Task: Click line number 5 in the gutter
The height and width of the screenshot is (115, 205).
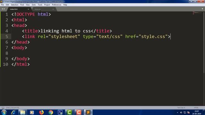Action: [7, 37]
